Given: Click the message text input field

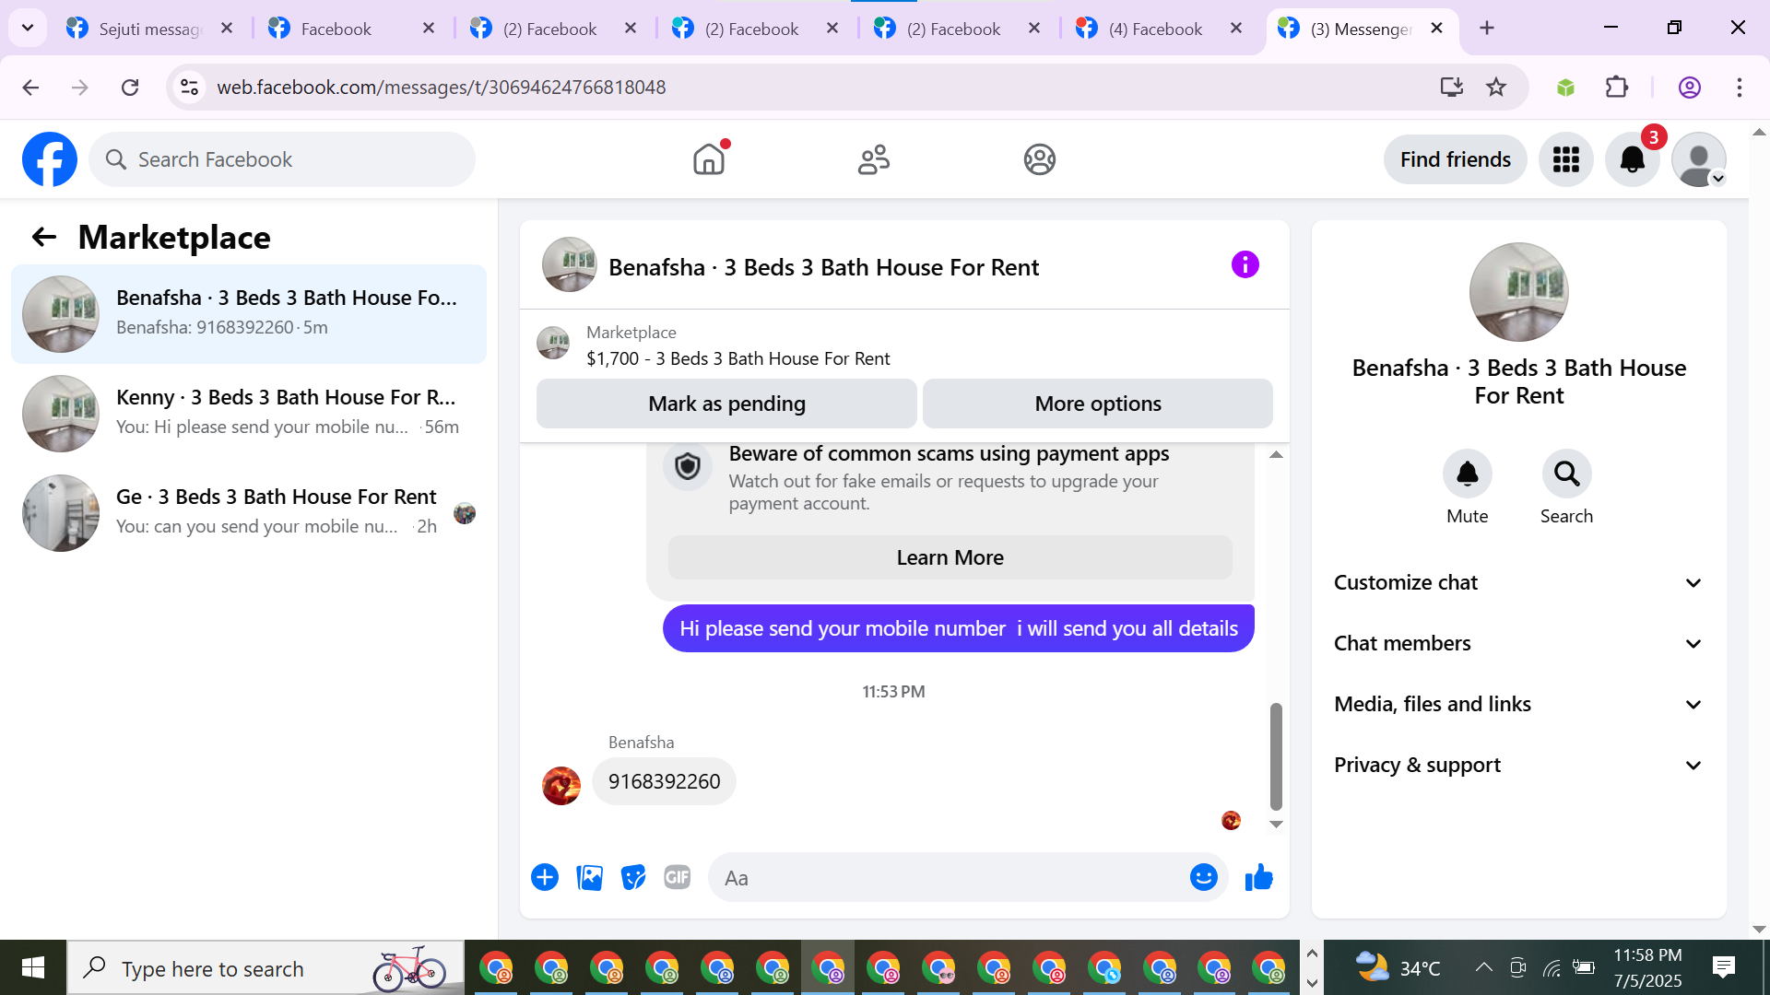Looking at the screenshot, I should pos(950,878).
